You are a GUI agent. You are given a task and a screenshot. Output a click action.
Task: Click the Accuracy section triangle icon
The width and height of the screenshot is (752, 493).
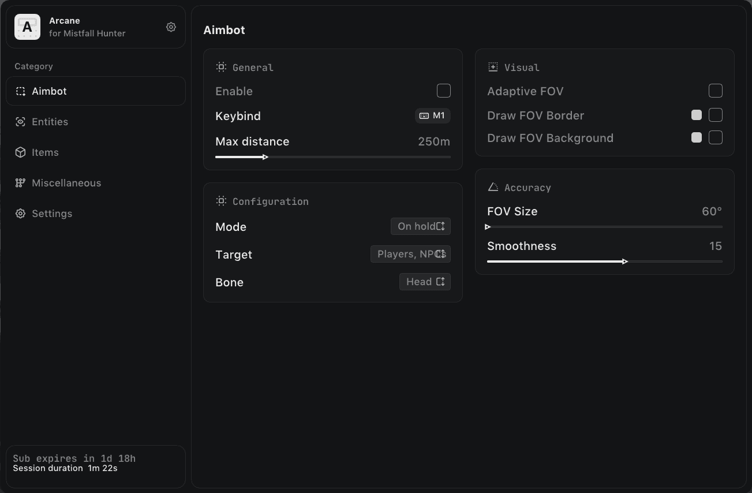coord(493,187)
